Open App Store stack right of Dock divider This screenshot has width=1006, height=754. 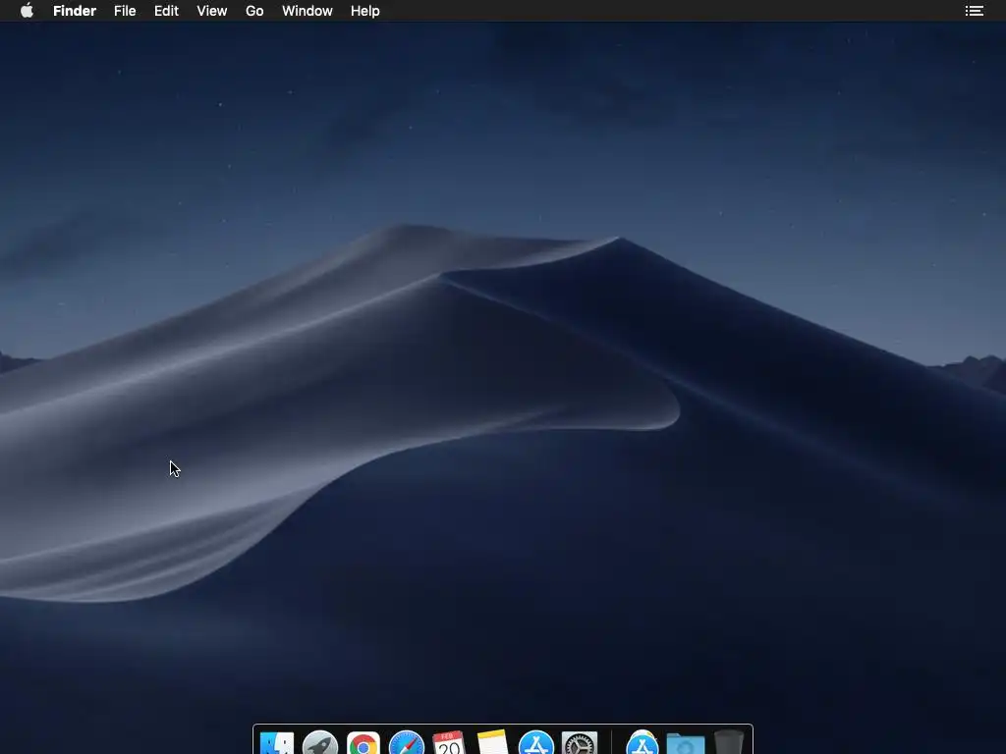(643, 742)
